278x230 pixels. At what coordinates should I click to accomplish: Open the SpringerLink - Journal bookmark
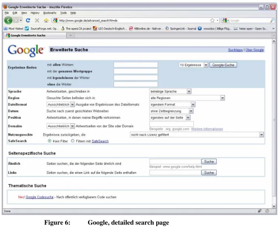tap(181, 28)
